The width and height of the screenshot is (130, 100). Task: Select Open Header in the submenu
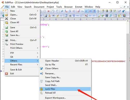65,61
